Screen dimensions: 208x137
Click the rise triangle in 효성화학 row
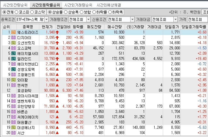(57, 91)
